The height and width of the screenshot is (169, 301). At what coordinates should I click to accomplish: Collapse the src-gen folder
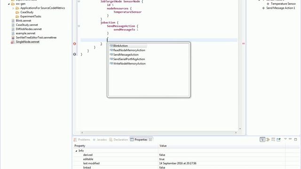[x=8, y=4]
